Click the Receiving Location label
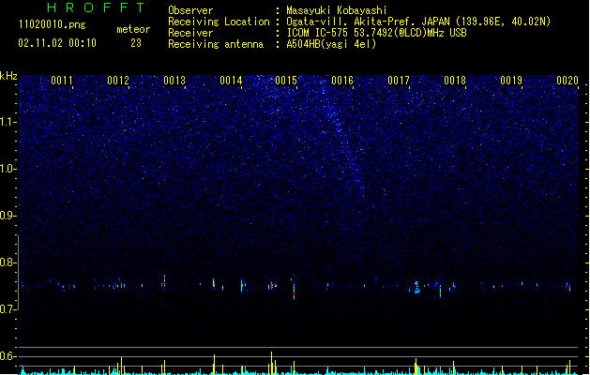This screenshot has height=375, width=590. (x=219, y=22)
